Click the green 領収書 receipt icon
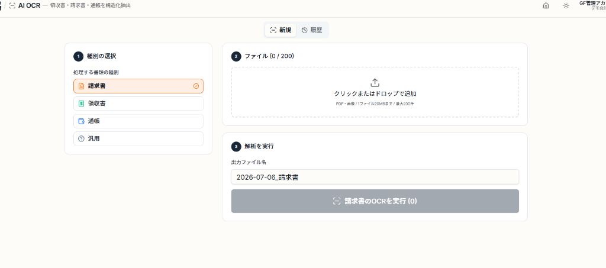The image size is (606, 268). 81,104
